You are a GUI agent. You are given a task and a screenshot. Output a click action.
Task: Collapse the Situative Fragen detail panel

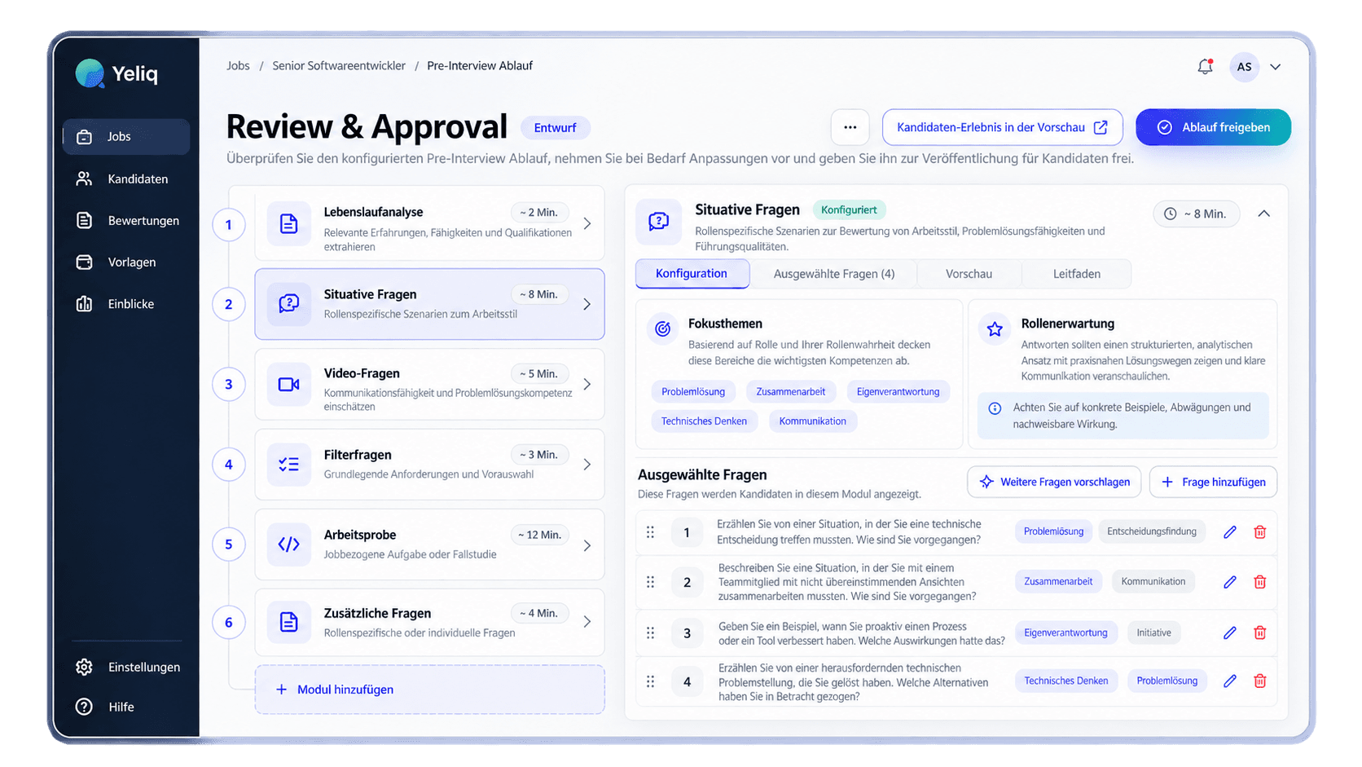[1263, 214]
